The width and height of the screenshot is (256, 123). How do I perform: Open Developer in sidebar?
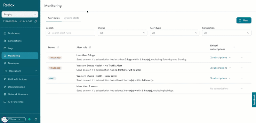pos(20,63)
